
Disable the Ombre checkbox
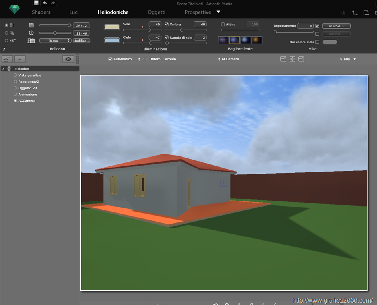click(x=167, y=25)
